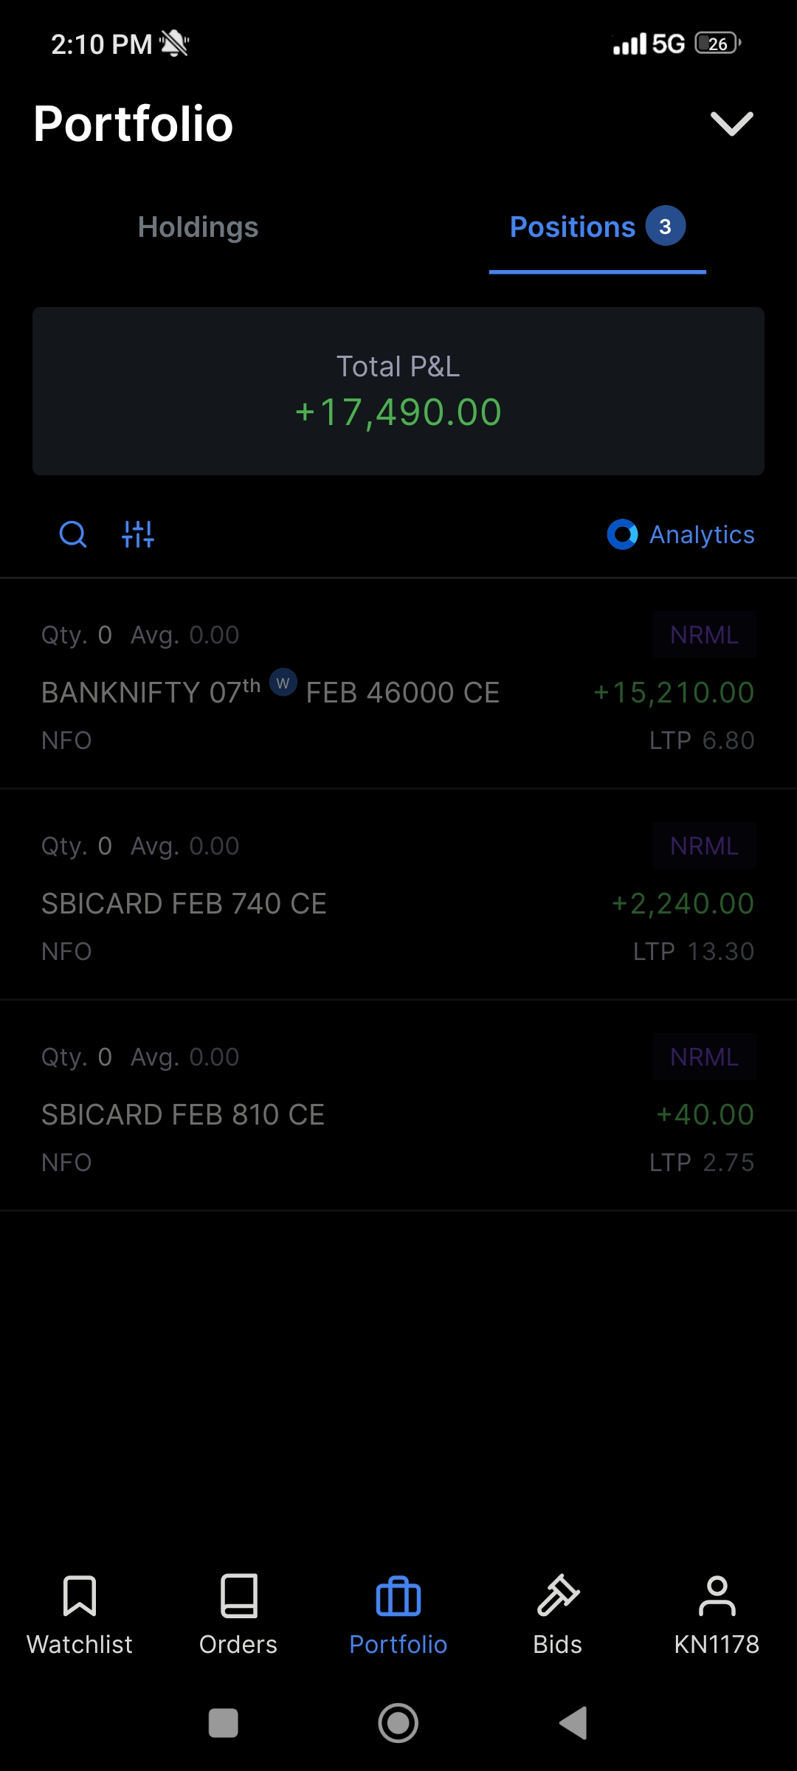
Task: Open the Bids gavel icon
Action: click(x=558, y=1595)
